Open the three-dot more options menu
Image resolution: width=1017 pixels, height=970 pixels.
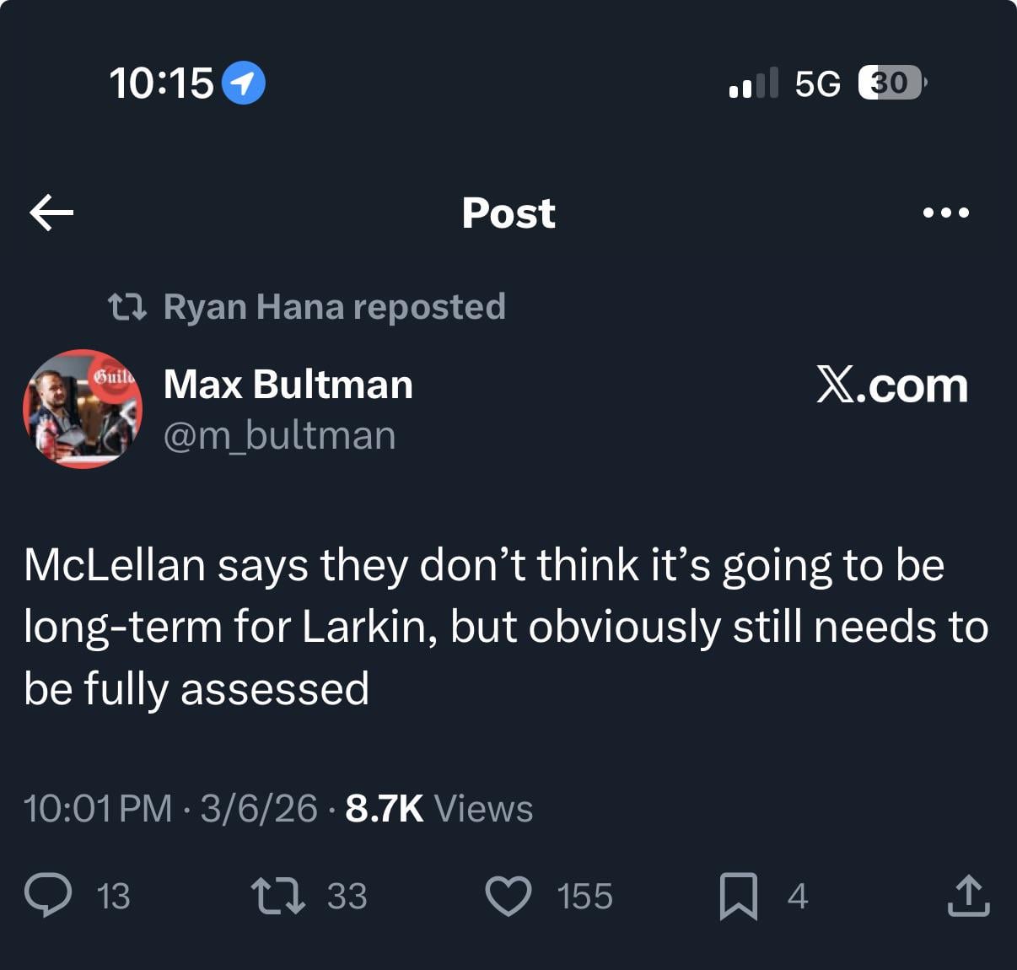tap(945, 213)
